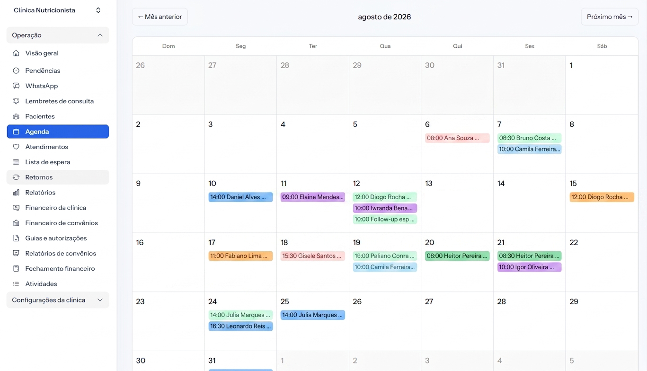
Task: Open 12:00 Diogo Rocha appointment on day 12
Action: [385, 197]
